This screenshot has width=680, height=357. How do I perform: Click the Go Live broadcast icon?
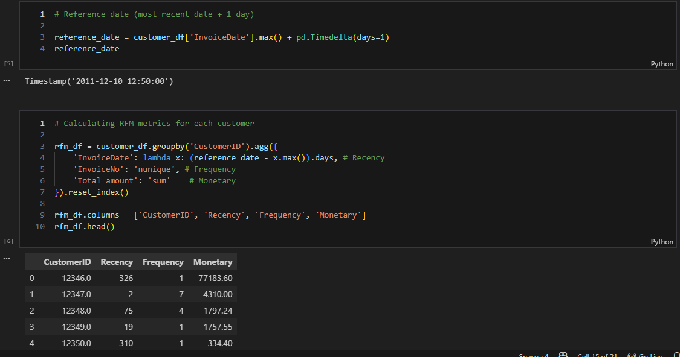[x=631, y=355]
